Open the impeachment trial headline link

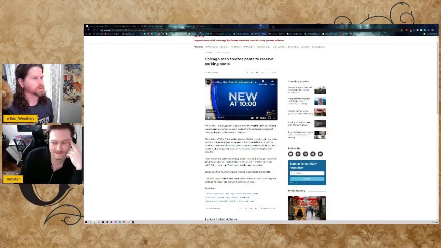tap(239, 41)
